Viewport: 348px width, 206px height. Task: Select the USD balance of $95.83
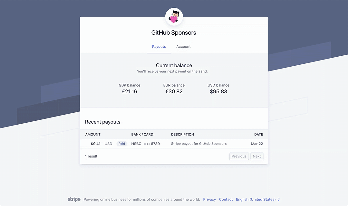point(218,91)
